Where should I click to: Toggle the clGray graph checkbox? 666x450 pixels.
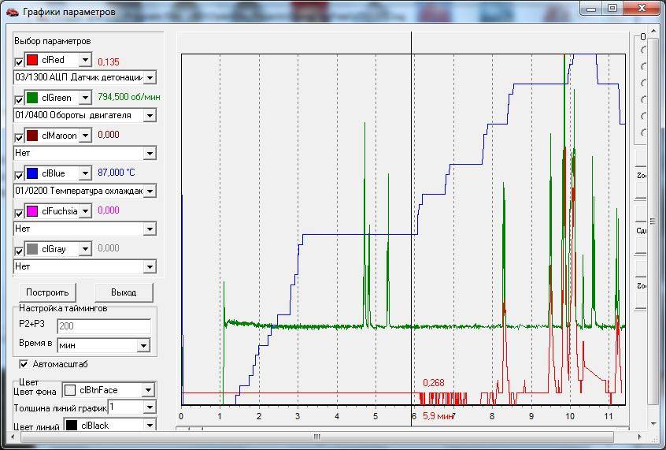pos(20,250)
